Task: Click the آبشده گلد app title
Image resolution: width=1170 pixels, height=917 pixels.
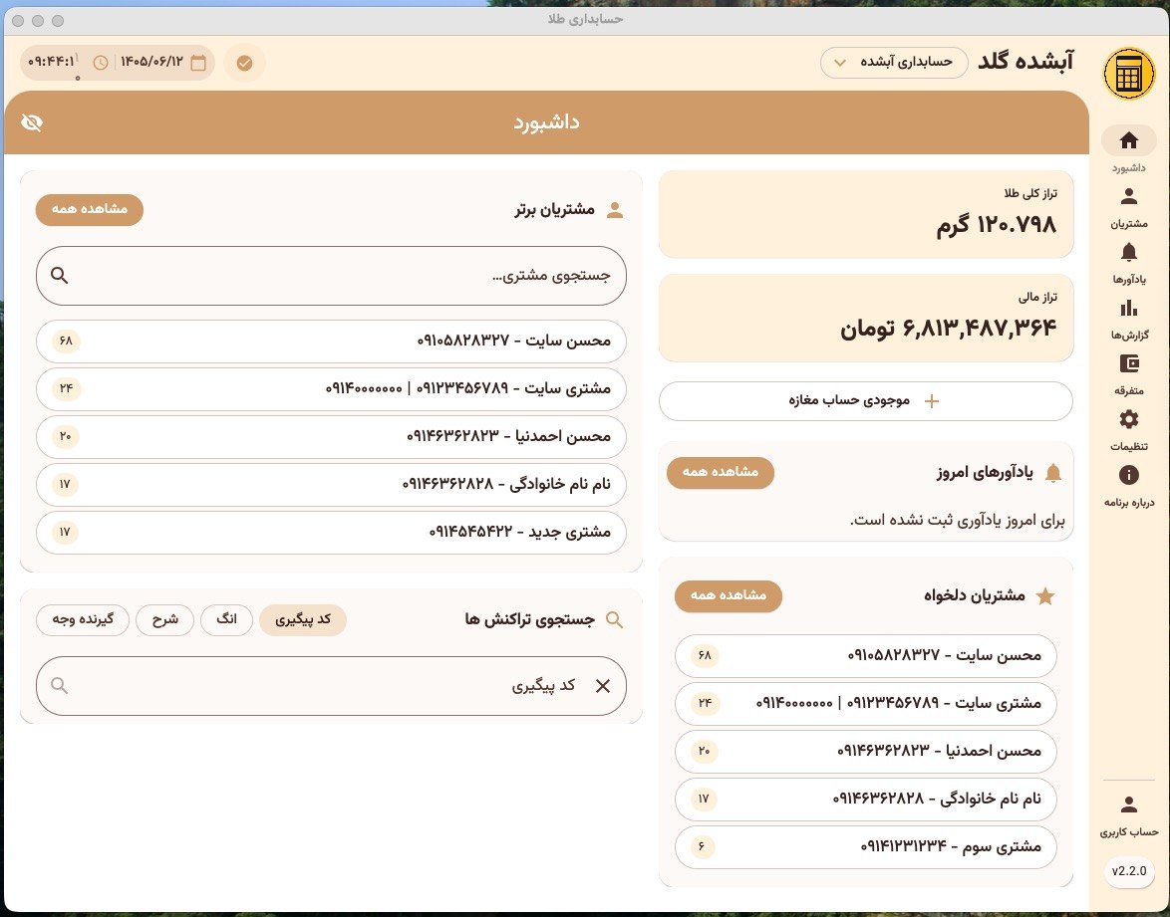Action: point(1025,61)
